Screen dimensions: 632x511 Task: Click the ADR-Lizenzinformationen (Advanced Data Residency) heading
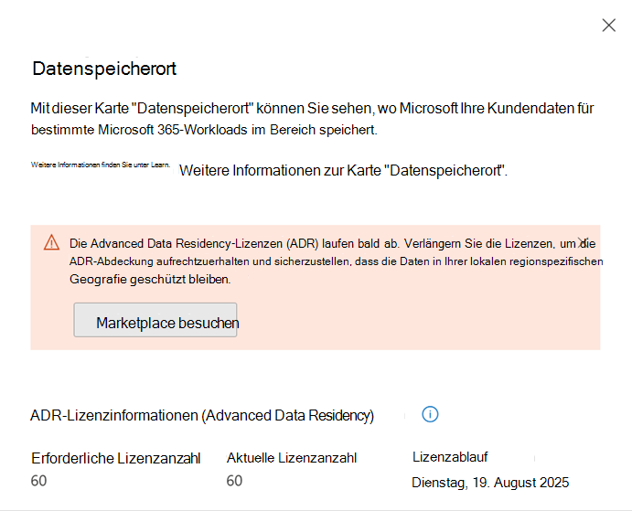(x=202, y=416)
